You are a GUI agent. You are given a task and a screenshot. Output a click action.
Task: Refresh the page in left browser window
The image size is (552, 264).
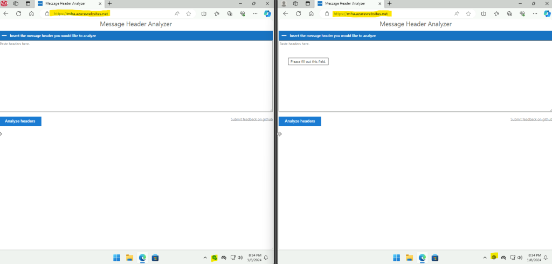click(x=19, y=13)
